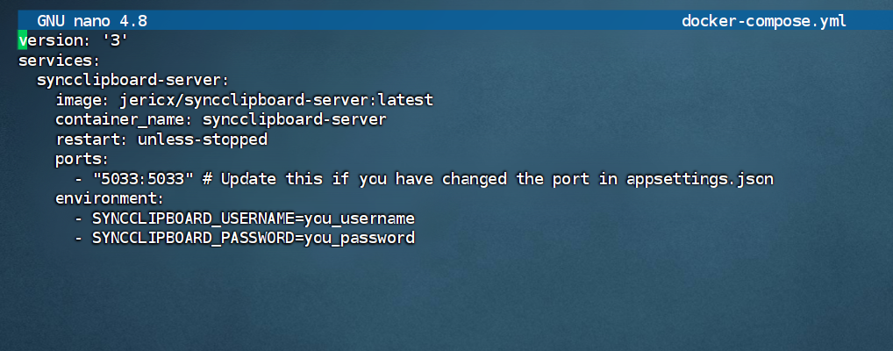Viewport: 893px width, 351px height.
Task: Click the green cursor at line start
Action: tap(23, 41)
